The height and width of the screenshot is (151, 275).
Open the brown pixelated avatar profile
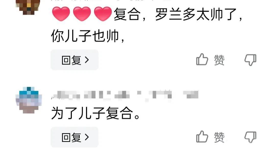[28, 7]
